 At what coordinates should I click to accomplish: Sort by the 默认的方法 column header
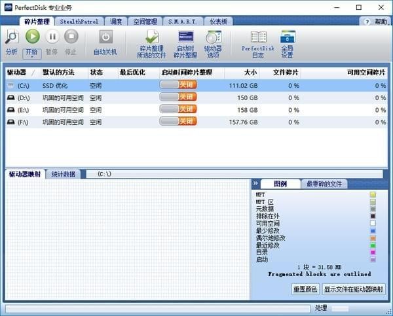[64, 73]
